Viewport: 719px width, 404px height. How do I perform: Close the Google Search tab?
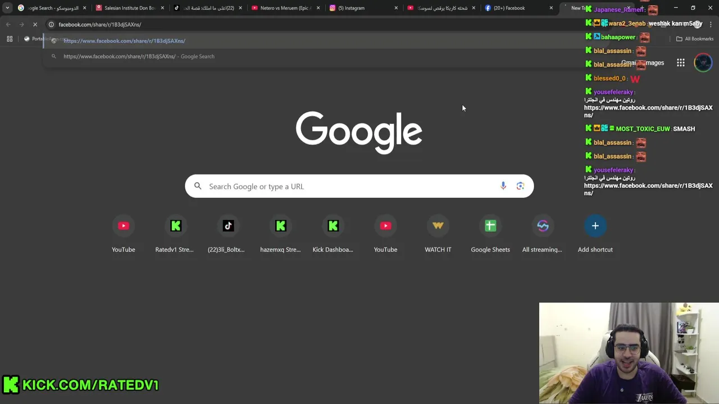click(85, 8)
